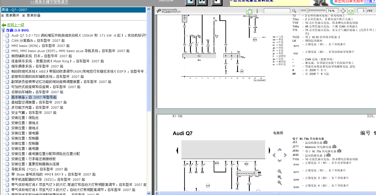376x195 pixels.
Task: Click the search magnifier in FlashPaper toolbar
Action: pyautogui.click(x=294, y=11)
